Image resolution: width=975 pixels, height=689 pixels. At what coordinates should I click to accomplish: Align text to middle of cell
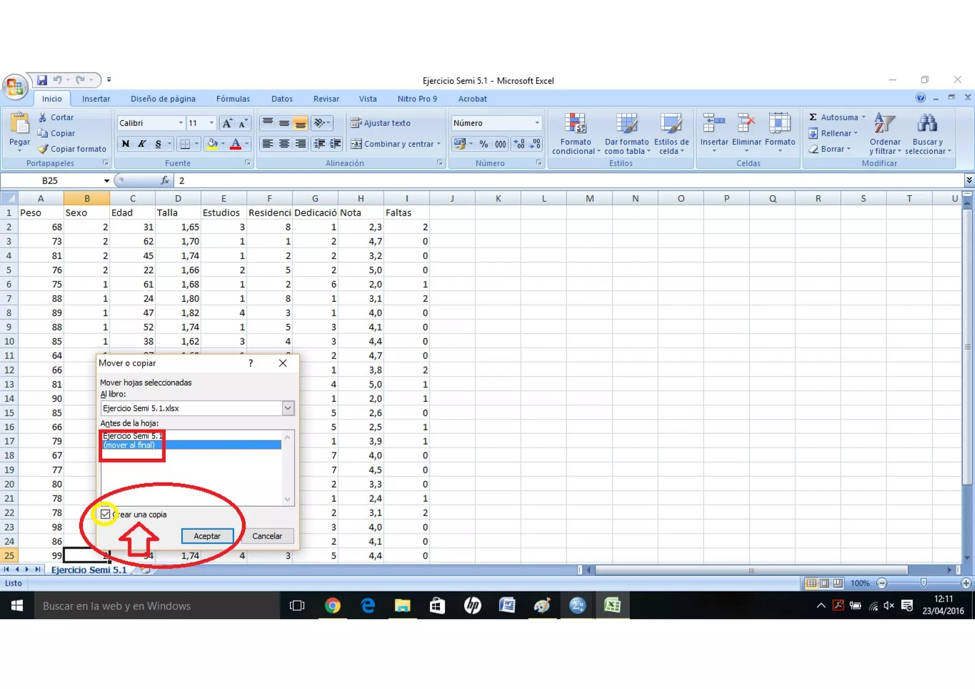(x=284, y=123)
